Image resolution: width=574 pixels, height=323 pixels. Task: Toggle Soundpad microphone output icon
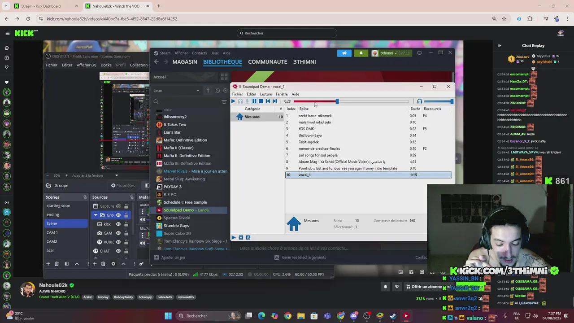[247, 101]
